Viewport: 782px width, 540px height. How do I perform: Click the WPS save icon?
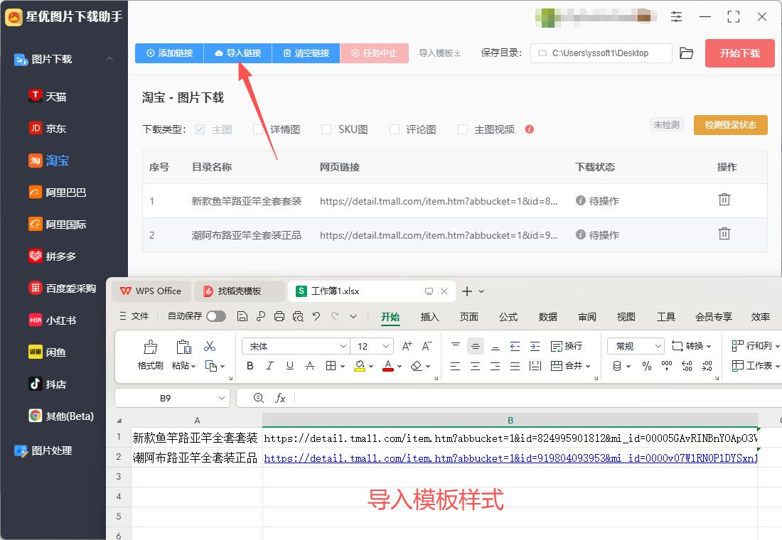(x=242, y=316)
